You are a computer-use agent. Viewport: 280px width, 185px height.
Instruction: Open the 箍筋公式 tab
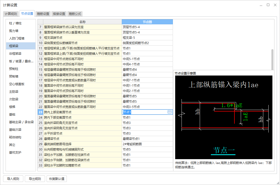click(75, 14)
